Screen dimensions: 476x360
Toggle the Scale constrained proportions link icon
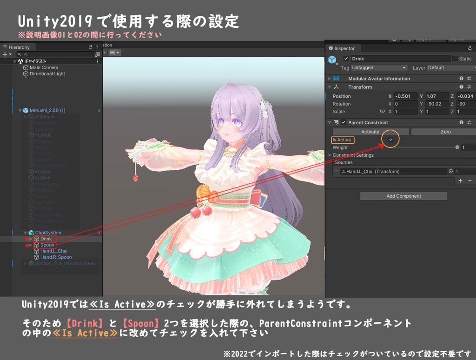[383, 112]
